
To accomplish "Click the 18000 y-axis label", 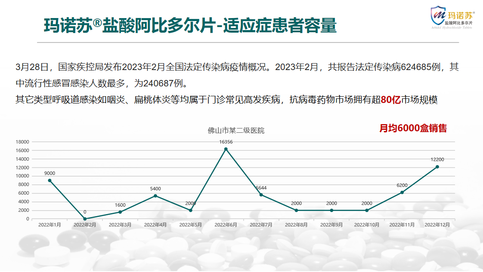I will (x=22, y=142).
